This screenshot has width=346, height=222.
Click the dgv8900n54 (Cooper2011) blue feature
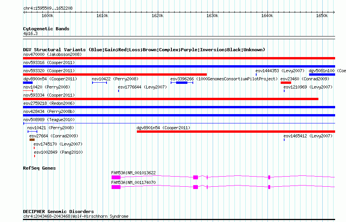[x=28, y=83]
